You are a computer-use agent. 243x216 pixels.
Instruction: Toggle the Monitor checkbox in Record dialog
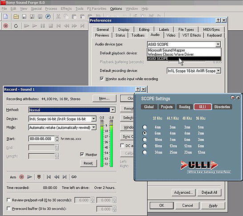82,155
